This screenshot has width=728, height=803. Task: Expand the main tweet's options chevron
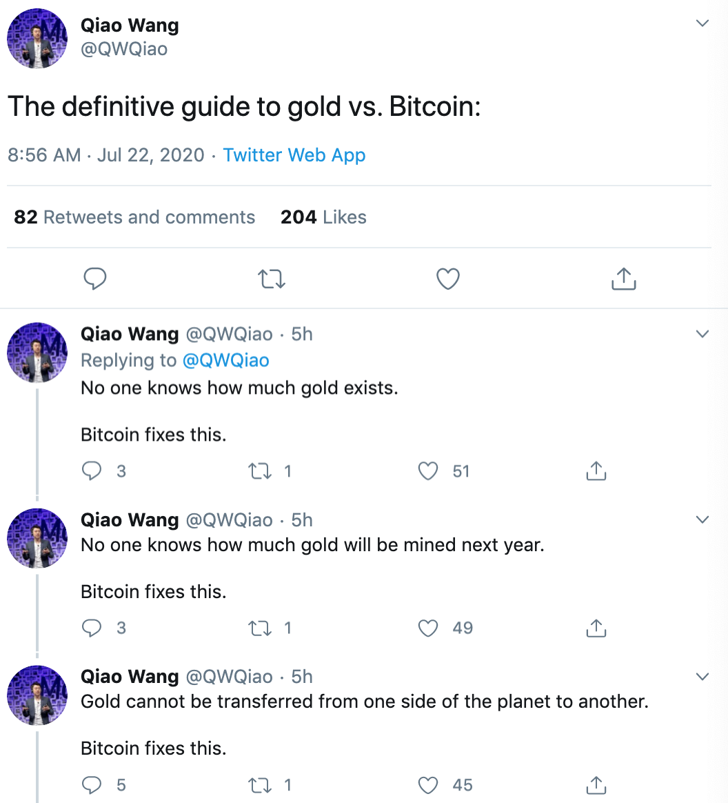(702, 22)
